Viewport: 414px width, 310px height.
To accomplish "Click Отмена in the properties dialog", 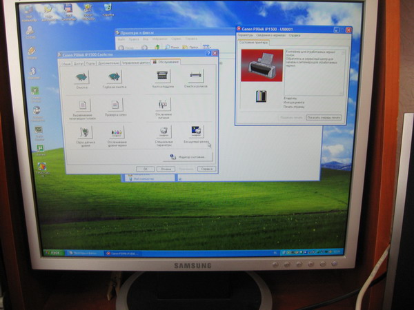I will (x=166, y=169).
